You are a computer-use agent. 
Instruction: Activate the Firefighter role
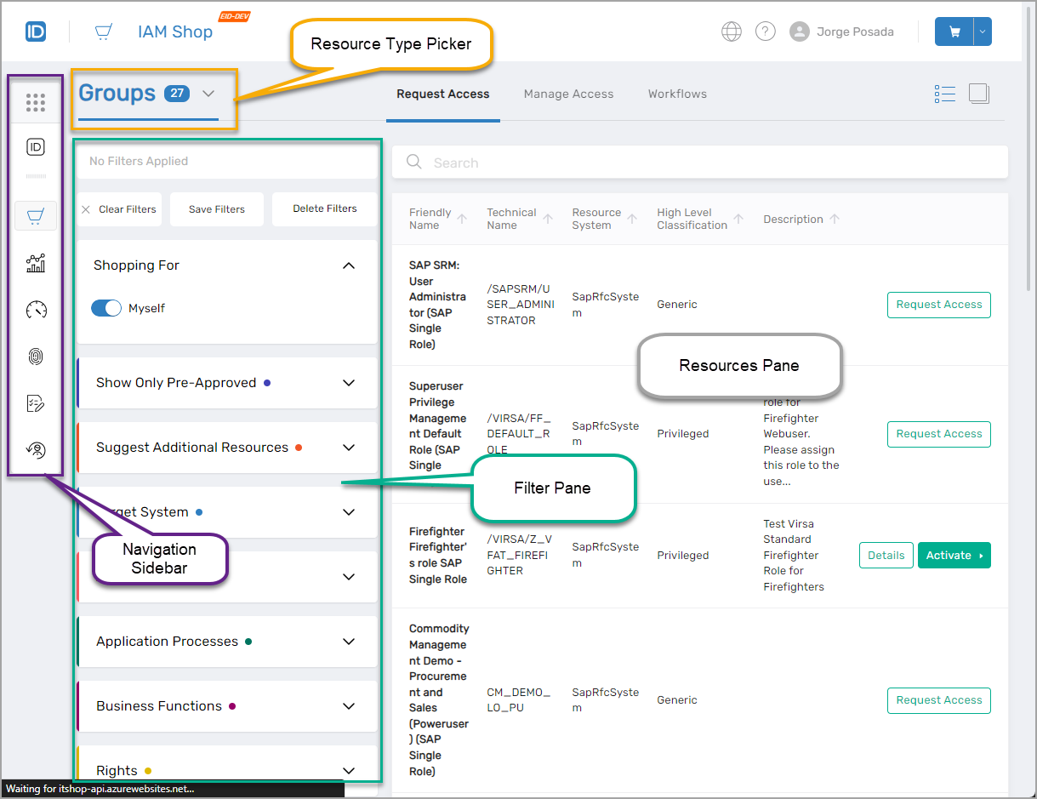[x=954, y=556]
